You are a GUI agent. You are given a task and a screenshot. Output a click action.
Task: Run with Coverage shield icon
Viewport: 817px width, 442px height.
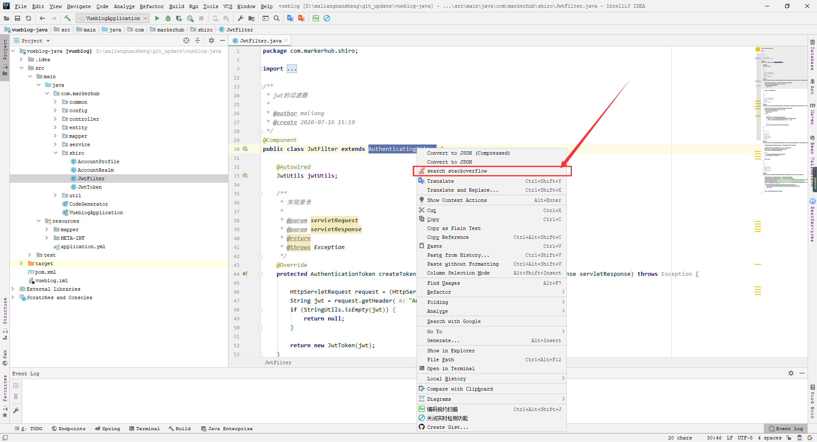pos(179,18)
